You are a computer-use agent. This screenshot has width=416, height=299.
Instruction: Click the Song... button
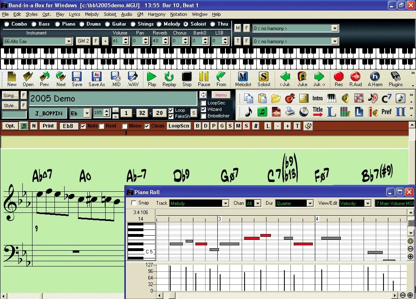[x=11, y=95]
